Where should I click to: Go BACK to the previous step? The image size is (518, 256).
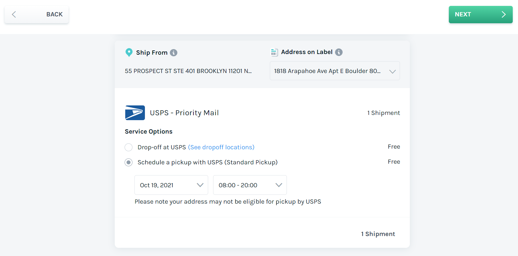pyautogui.click(x=36, y=14)
